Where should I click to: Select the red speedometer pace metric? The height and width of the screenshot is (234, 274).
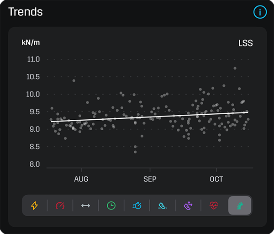(x=60, y=206)
